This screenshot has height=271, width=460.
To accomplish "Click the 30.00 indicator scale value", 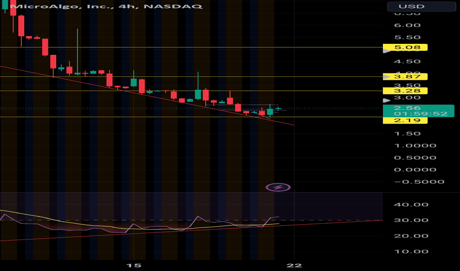I will click(411, 220).
